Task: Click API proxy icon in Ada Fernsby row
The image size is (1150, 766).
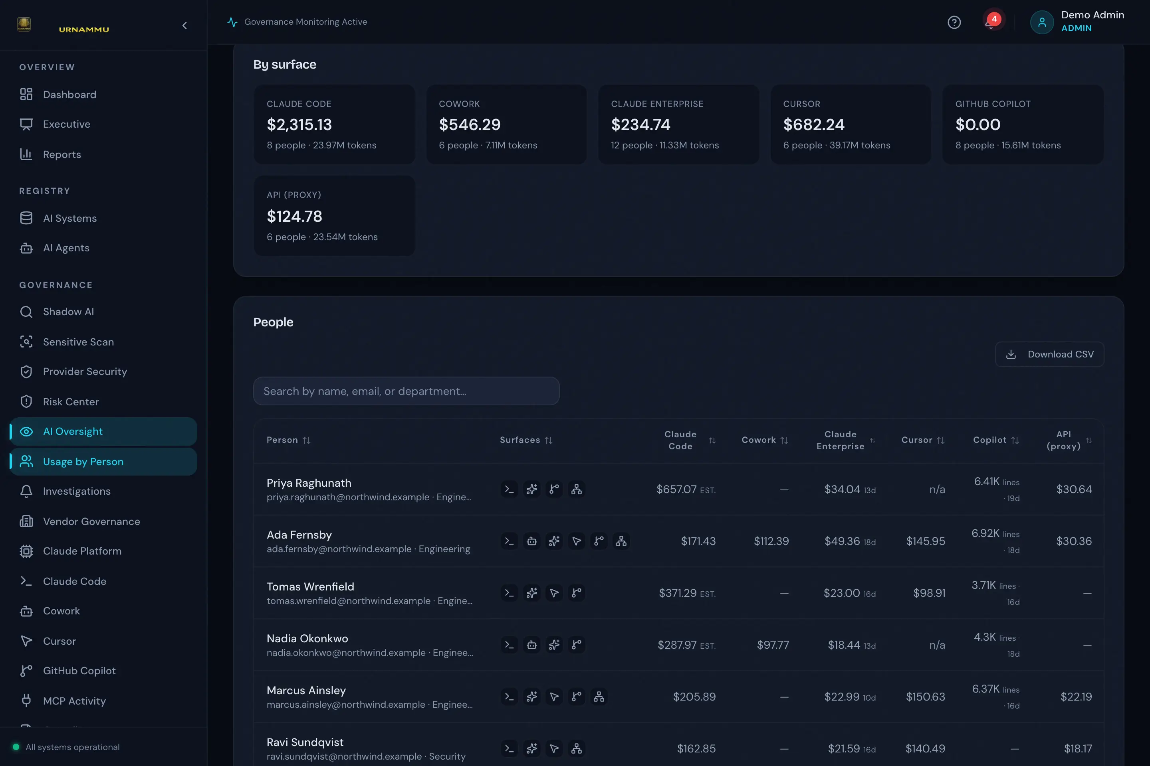Action: coord(621,541)
